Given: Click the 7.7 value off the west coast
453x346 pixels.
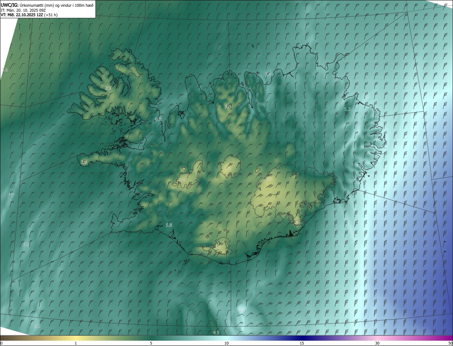Looking at the screenshot, I should click(11, 196).
